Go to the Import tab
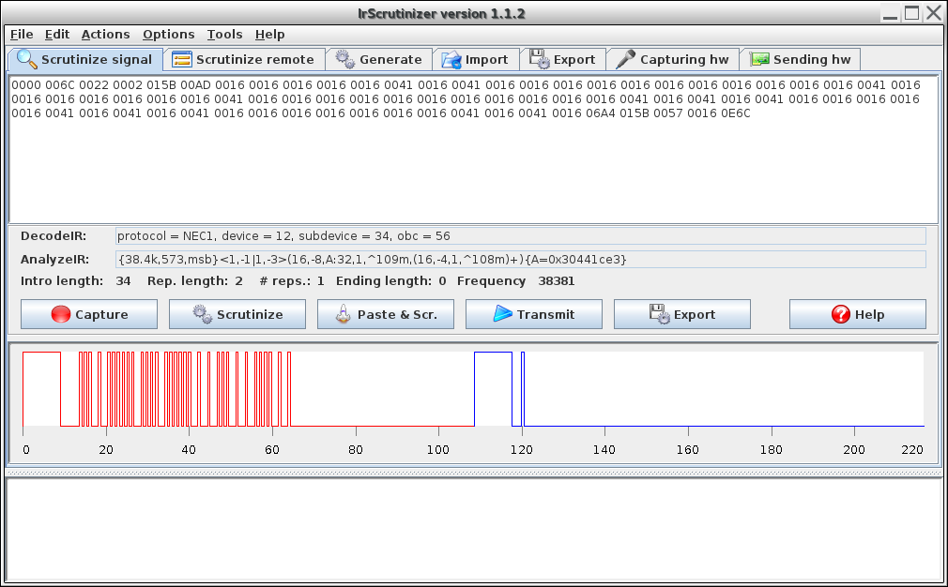 click(x=475, y=59)
